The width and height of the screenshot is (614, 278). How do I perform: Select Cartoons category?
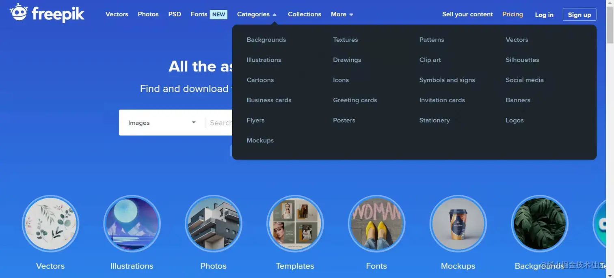tap(260, 80)
